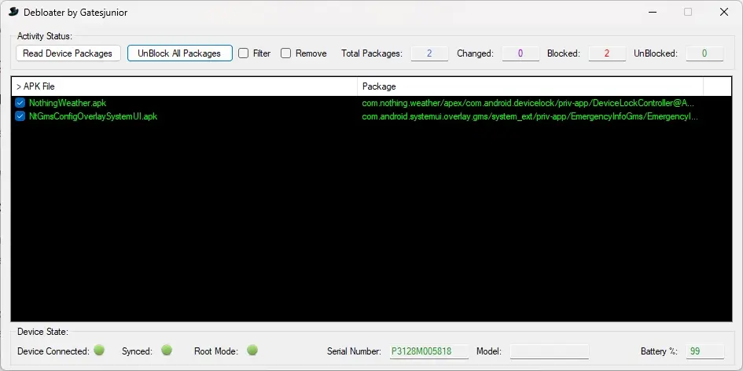Viewport: 743px width, 371px height.
Task: Uncheck the NothingWeather.apk row checkbox
Action: (20, 102)
